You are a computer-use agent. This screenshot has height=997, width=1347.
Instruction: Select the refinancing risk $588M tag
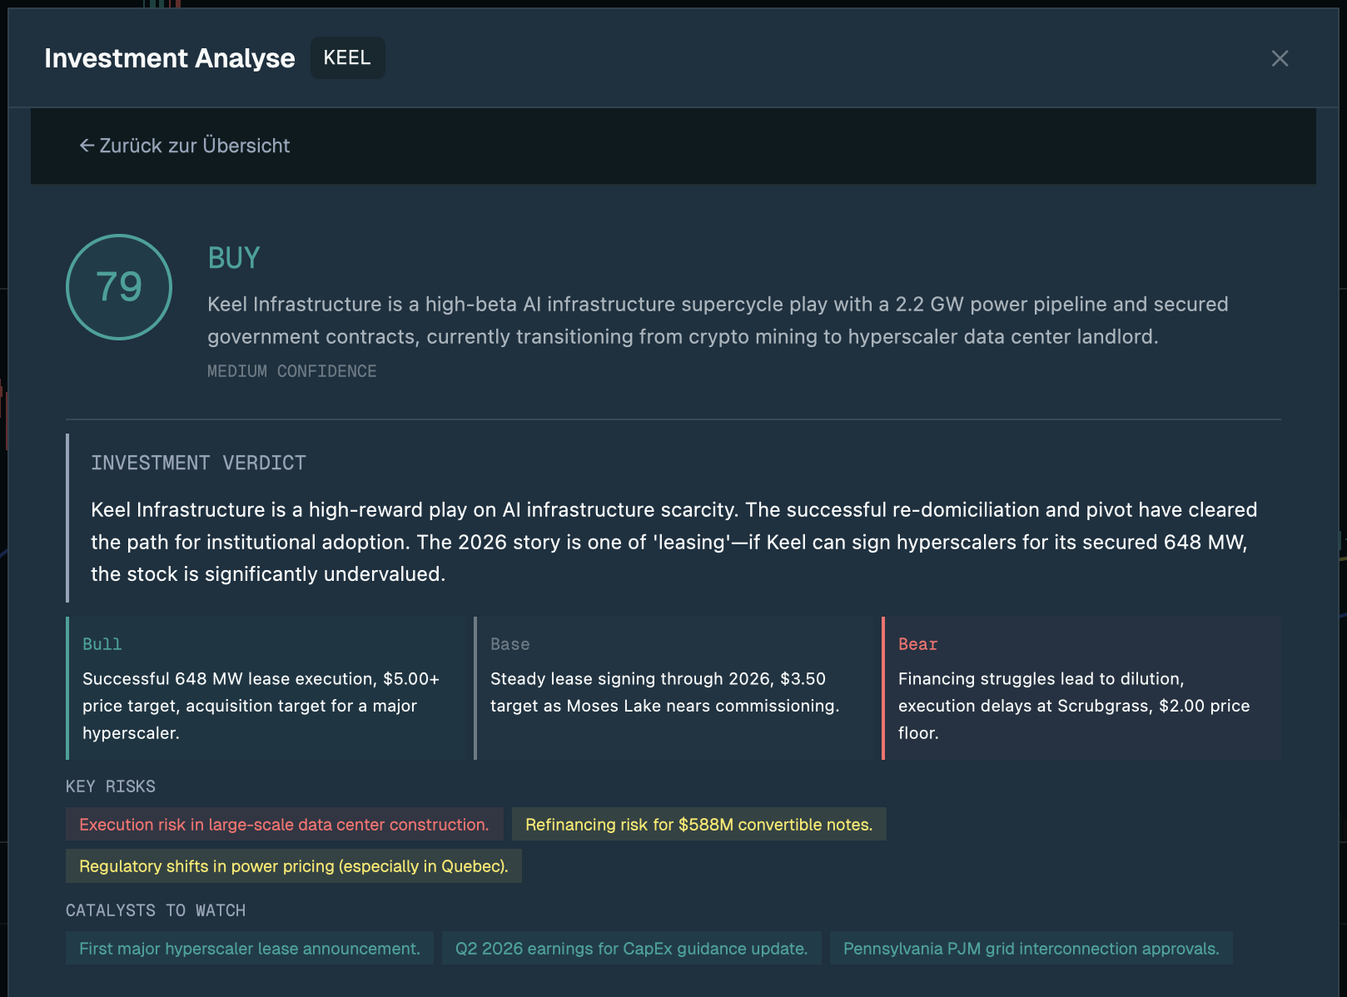(x=699, y=824)
